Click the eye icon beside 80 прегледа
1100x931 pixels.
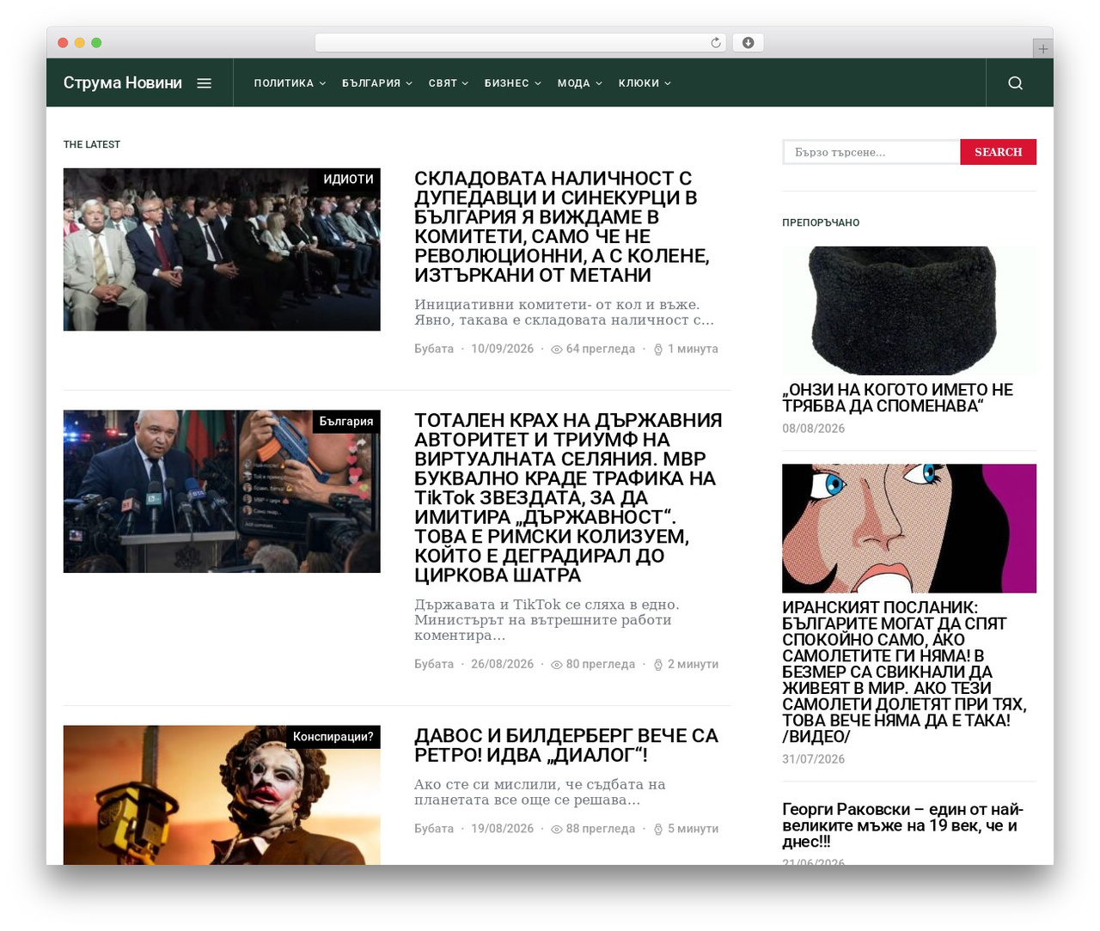click(x=557, y=665)
